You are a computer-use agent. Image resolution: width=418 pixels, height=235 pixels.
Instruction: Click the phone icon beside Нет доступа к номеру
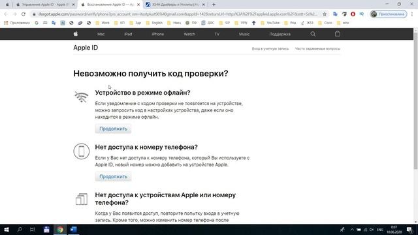tap(81, 151)
